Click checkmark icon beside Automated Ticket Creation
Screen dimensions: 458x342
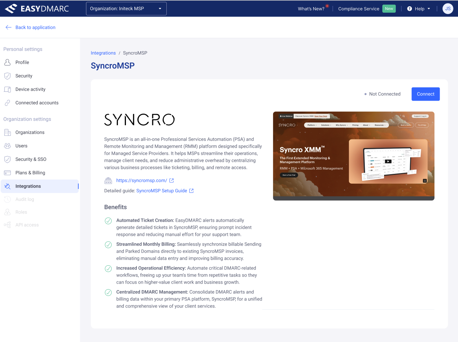tap(108, 221)
